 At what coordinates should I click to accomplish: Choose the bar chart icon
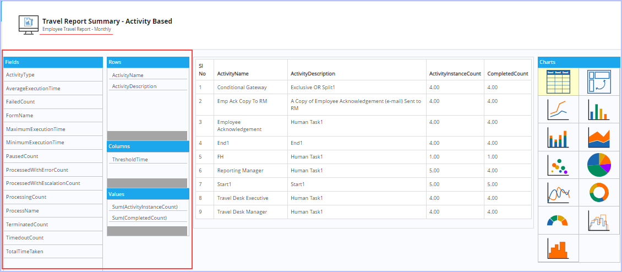point(599,109)
